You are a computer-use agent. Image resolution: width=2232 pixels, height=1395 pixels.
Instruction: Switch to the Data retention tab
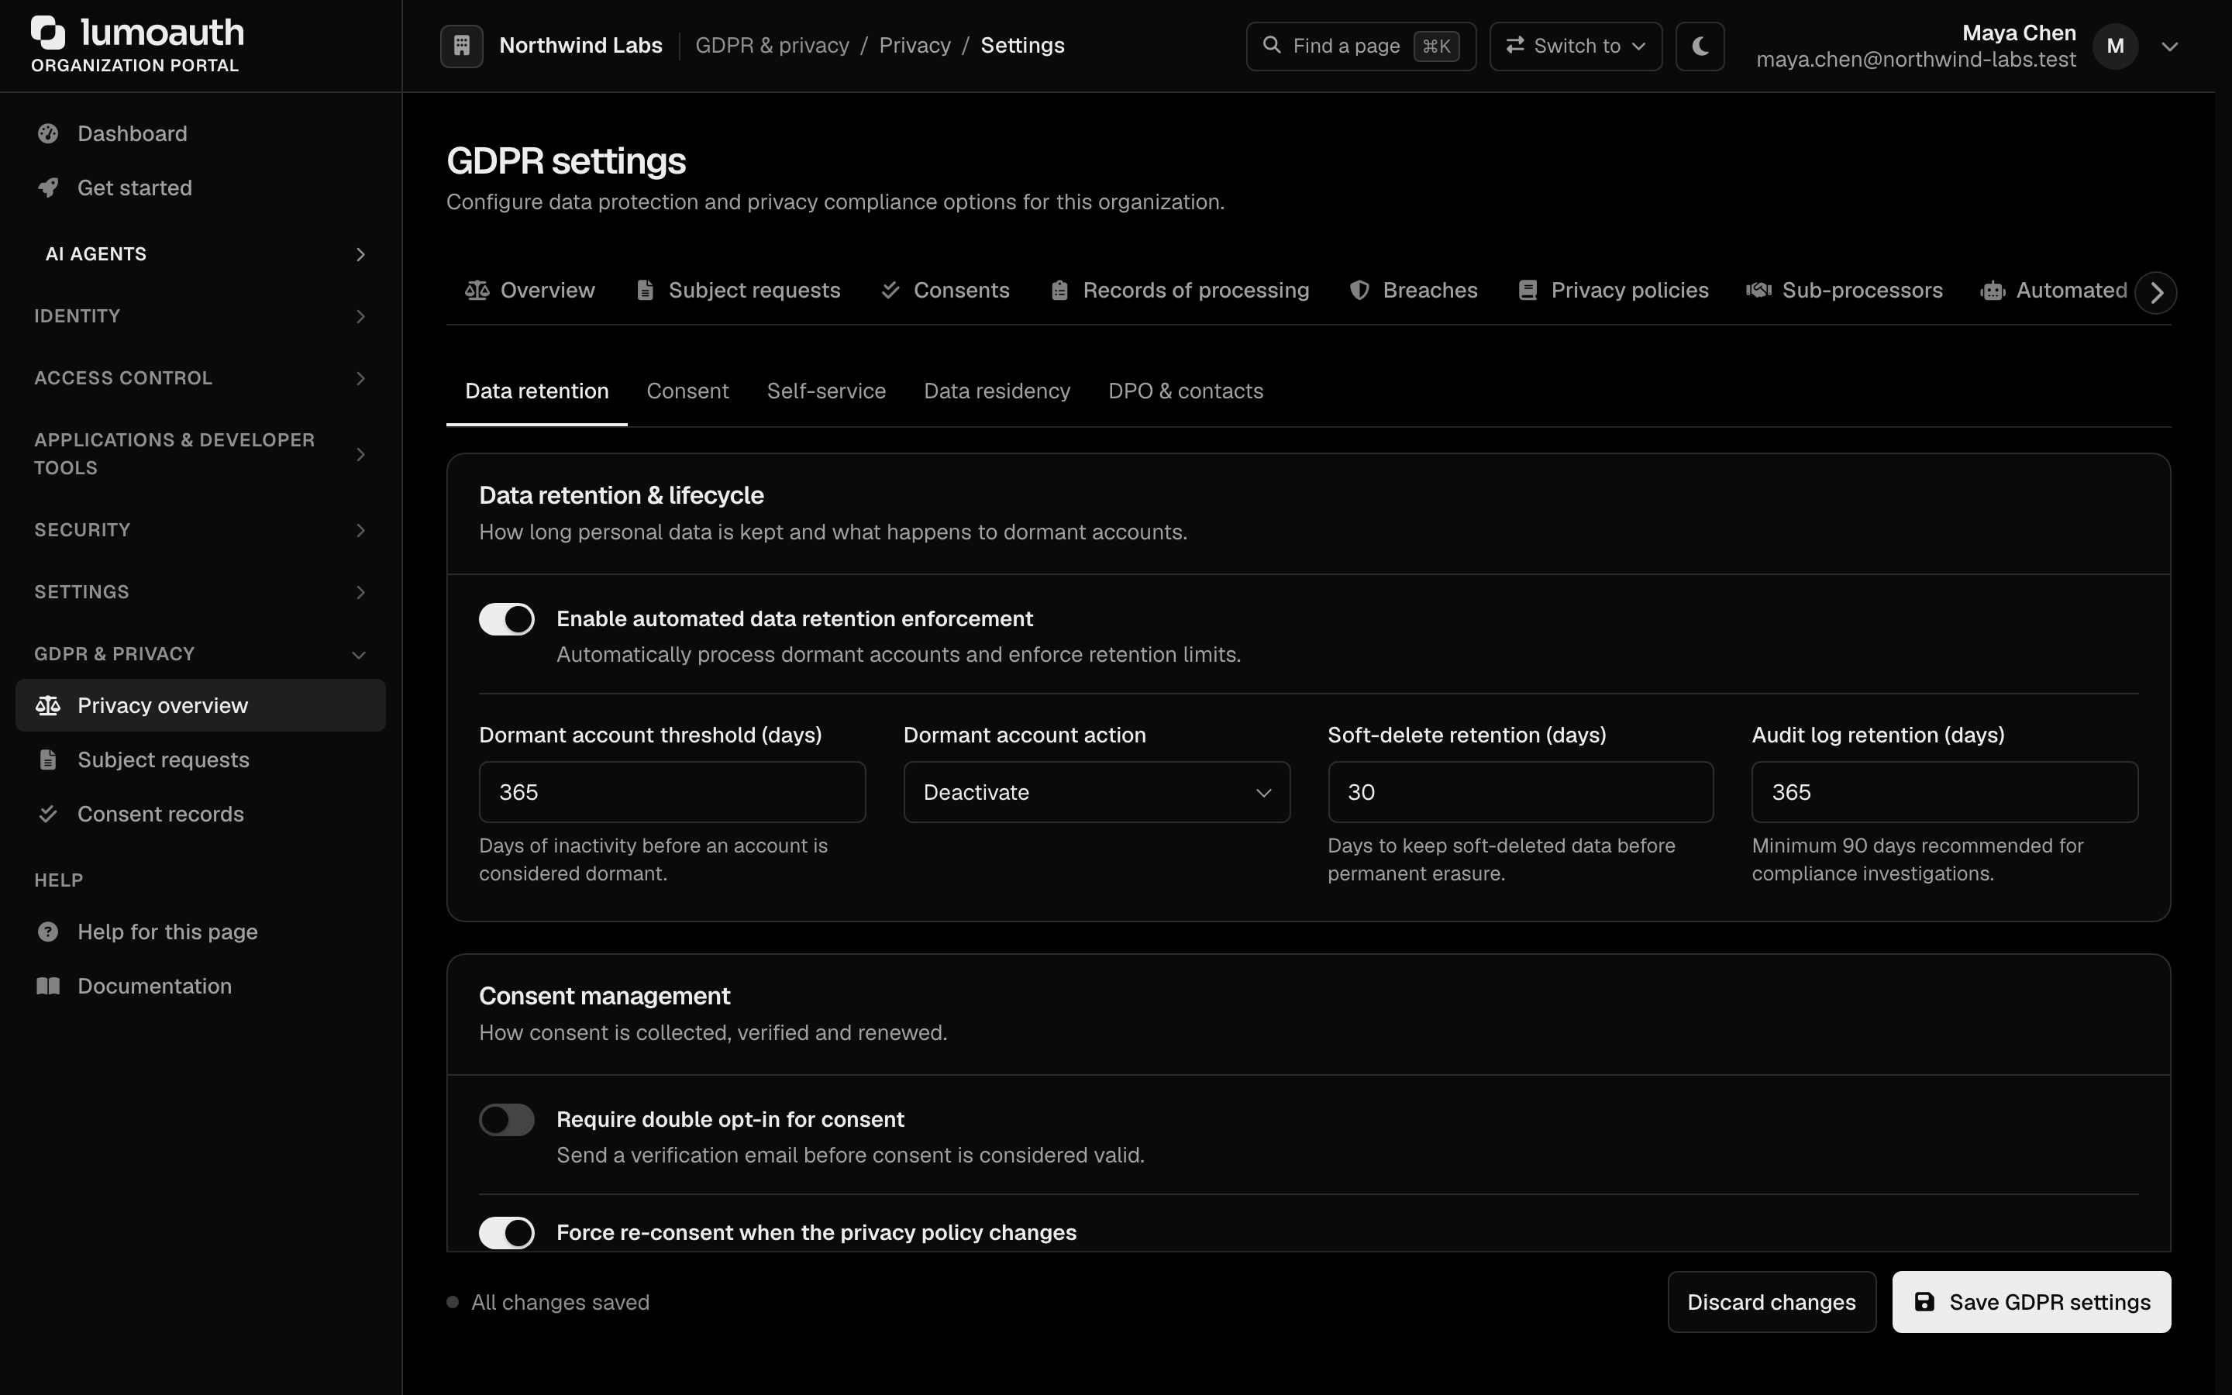(x=537, y=391)
